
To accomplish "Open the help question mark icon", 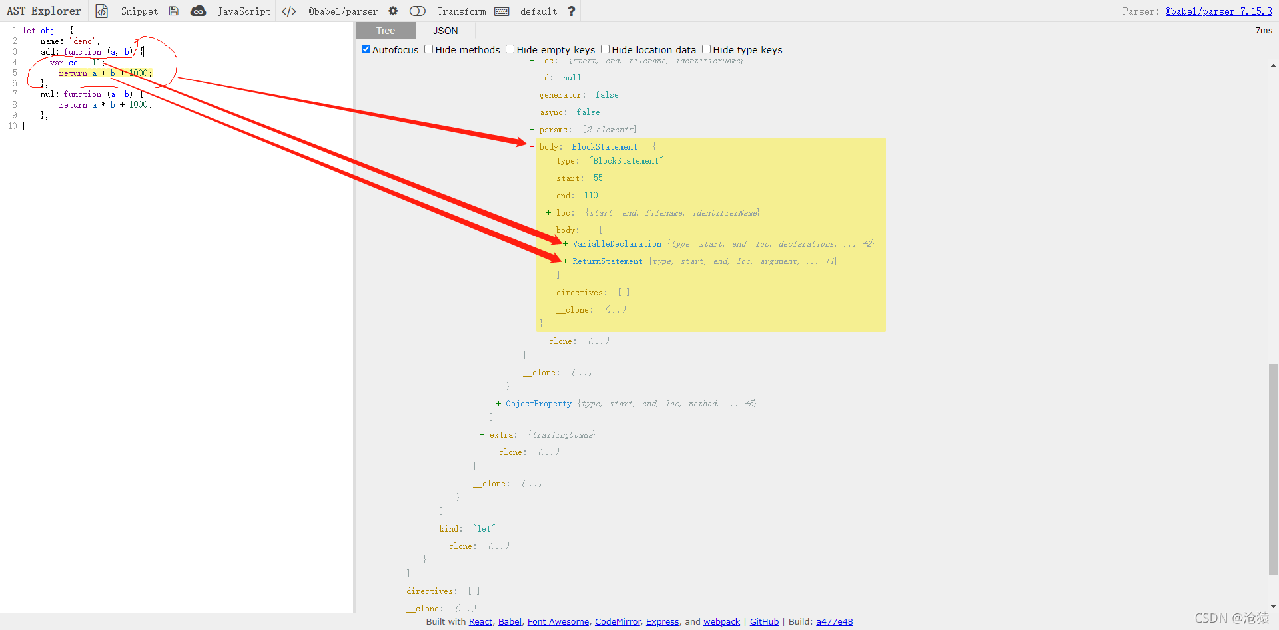I will [571, 11].
